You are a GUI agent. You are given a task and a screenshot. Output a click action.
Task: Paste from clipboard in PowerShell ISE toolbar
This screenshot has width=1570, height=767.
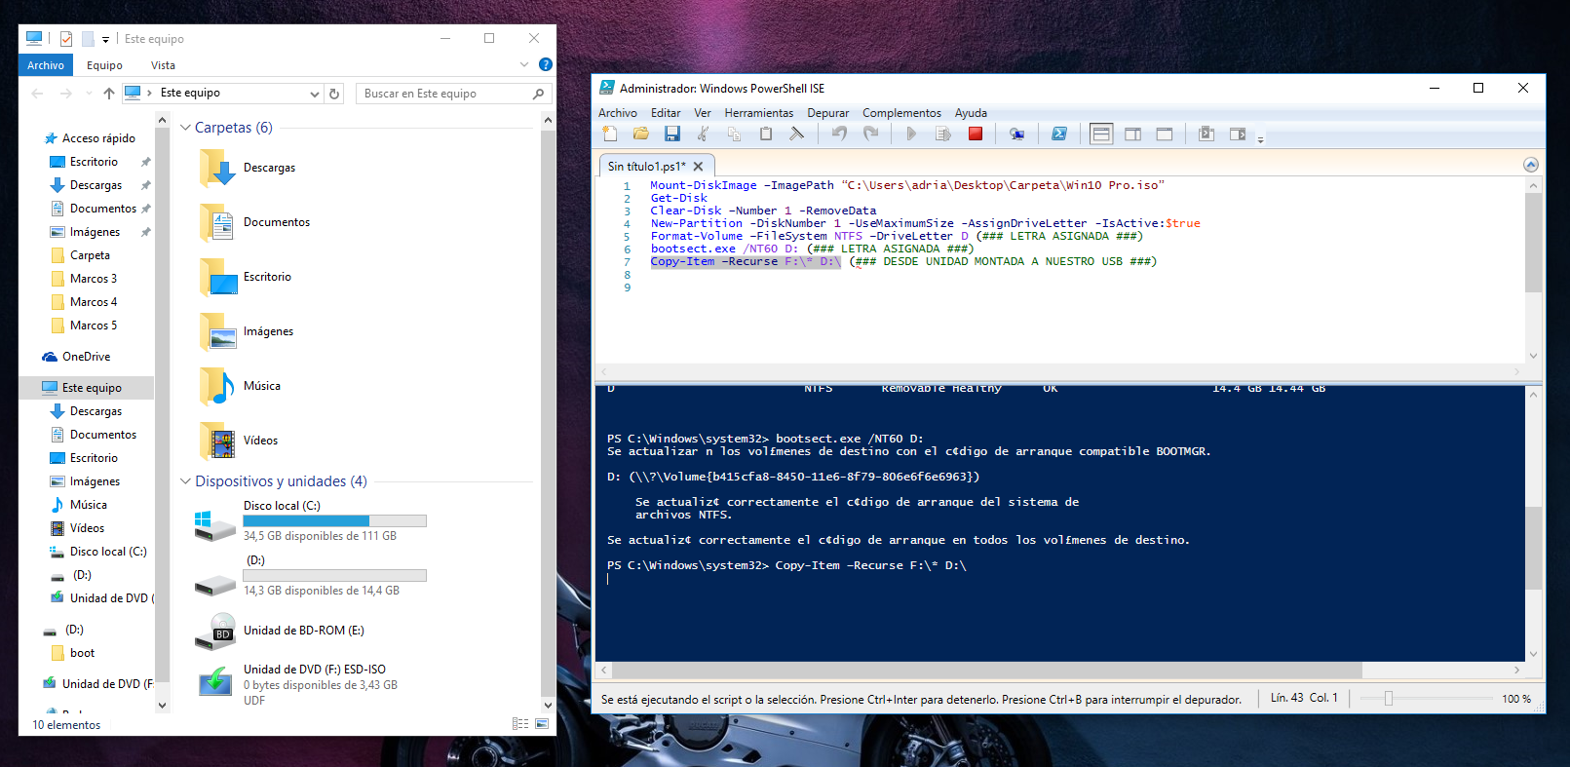765,134
